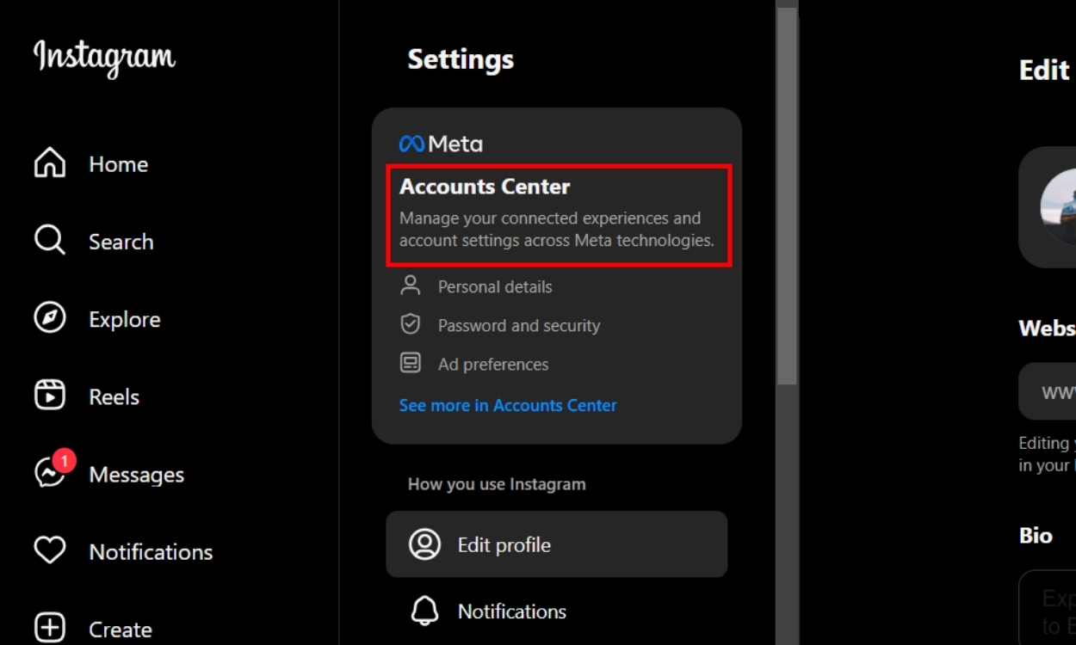
Task: Click the settings Notifications bell icon
Action: click(424, 611)
